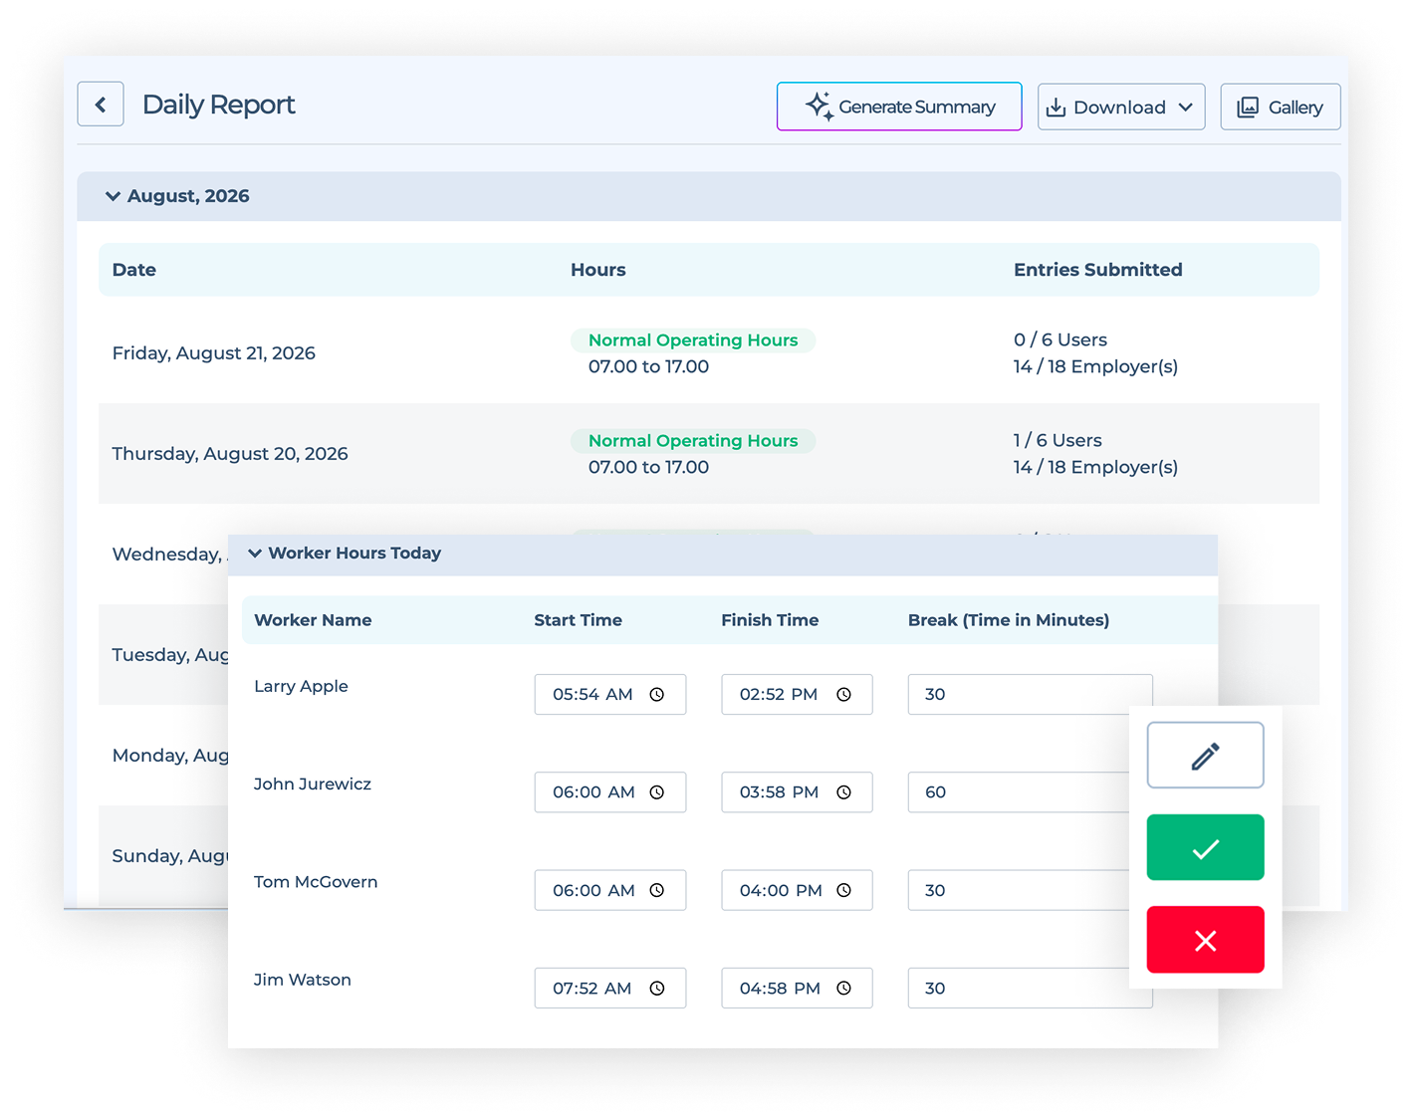This screenshot has height=1120, width=1412.
Task: Click the pencil edit button
Action: pos(1205,756)
